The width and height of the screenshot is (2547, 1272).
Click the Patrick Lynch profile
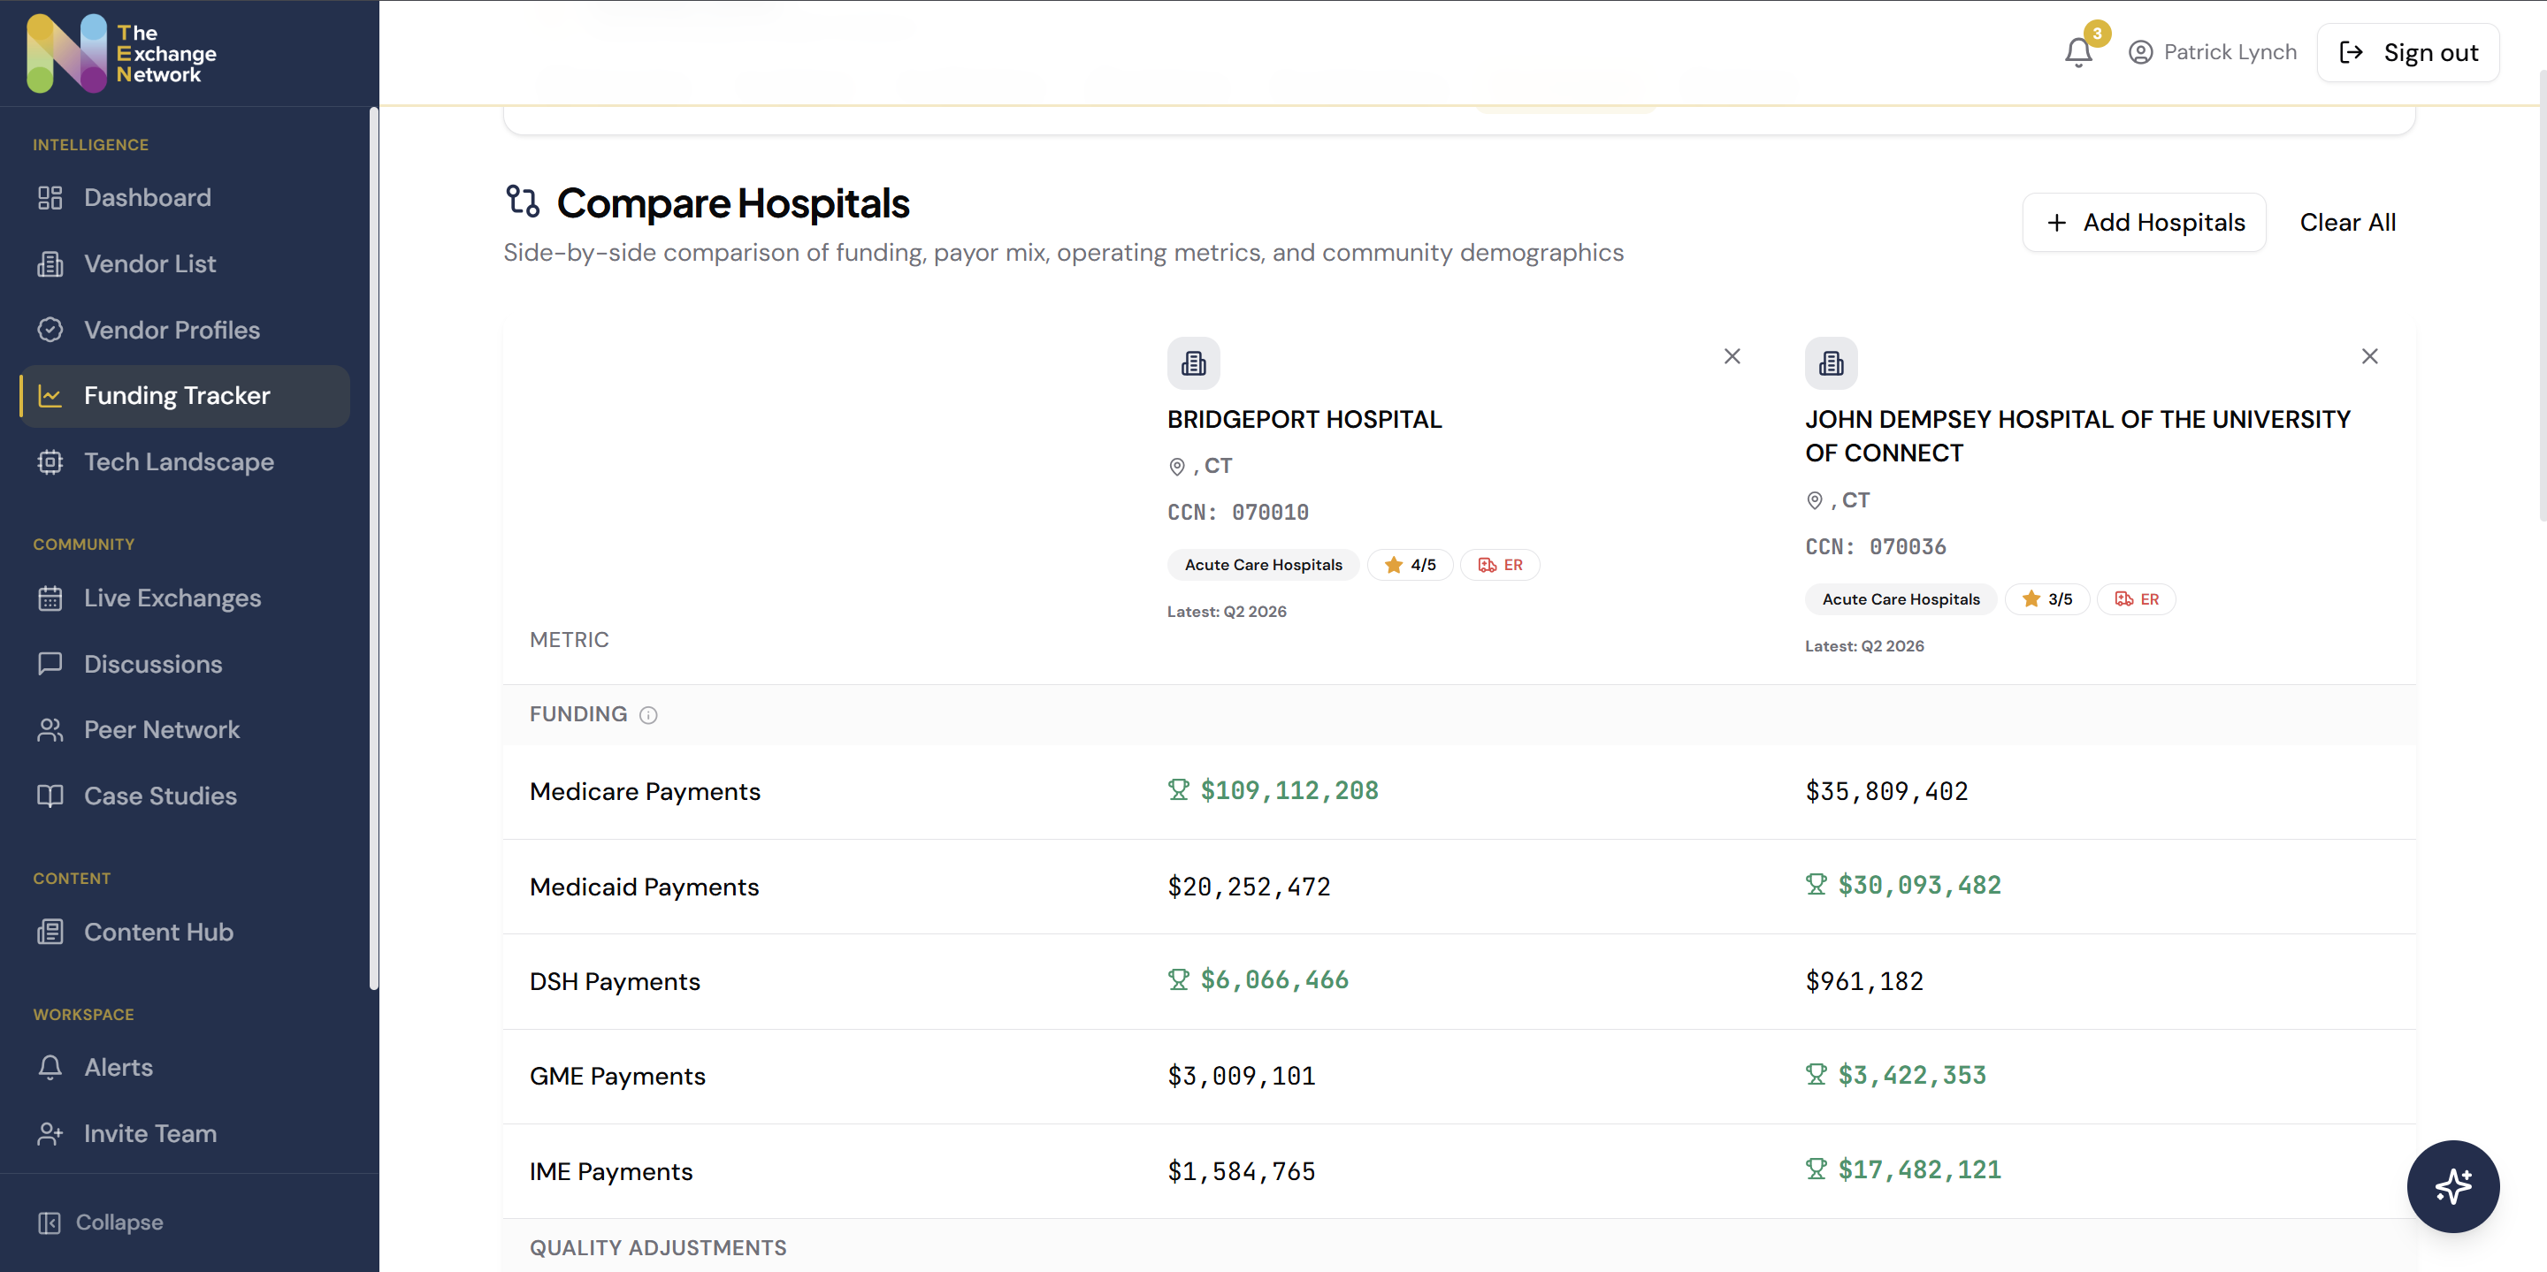click(2212, 52)
